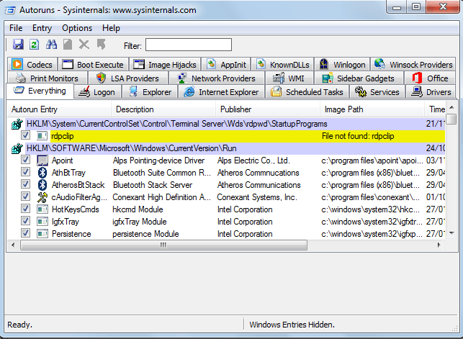Click the horizontal scrollbar right arrow
This screenshot has height=339, width=463.
[439, 245]
